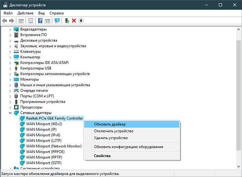Click the Мыши mouse icon
This screenshot has height=177, width=242.
[x=16, y=85]
